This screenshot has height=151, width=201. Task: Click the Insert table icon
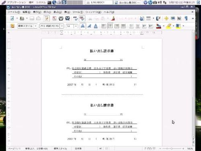click(x=148, y=19)
